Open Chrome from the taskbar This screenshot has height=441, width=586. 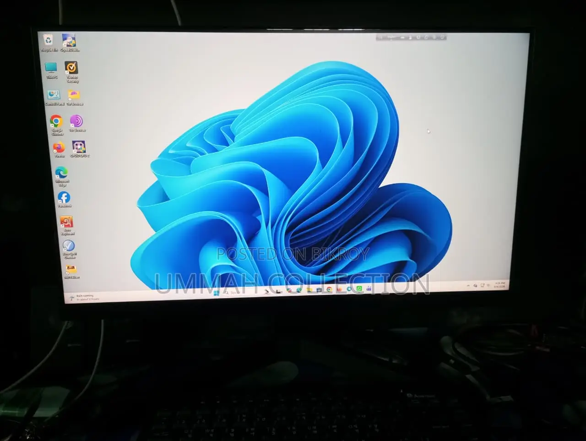pyautogui.click(x=329, y=289)
